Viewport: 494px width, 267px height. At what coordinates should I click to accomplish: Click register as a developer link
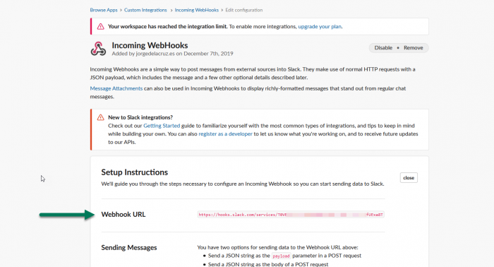[x=225, y=133]
